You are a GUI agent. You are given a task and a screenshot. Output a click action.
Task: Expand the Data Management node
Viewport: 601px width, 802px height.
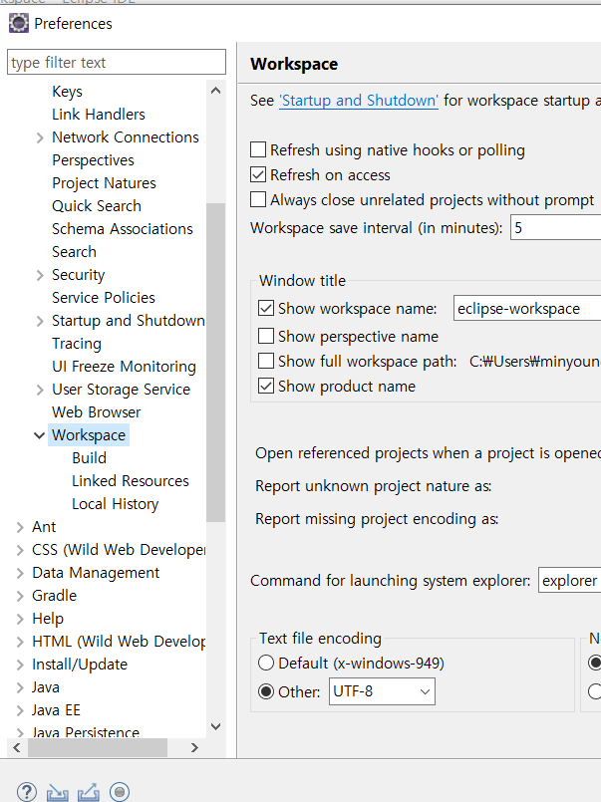20,573
